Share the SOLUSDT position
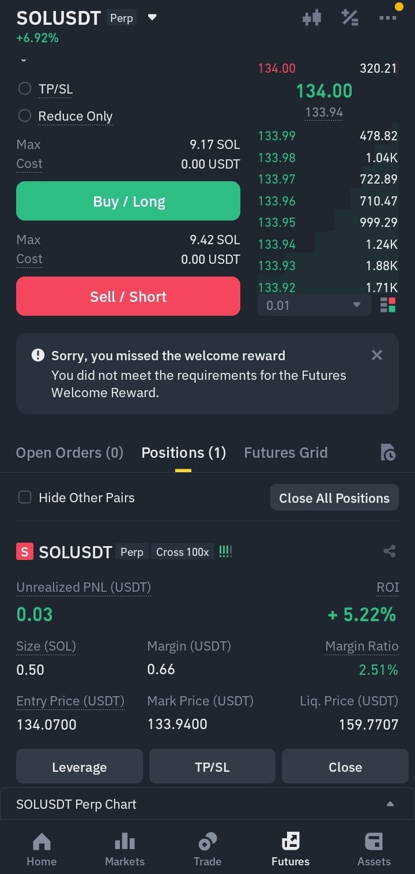 390,551
